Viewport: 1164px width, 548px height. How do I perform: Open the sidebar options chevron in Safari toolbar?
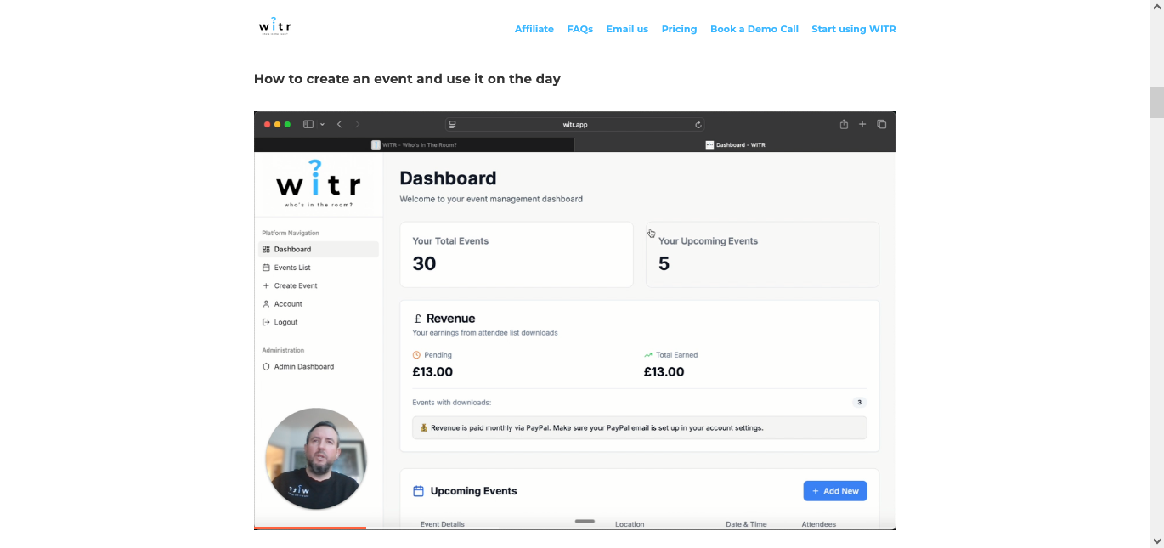click(321, 124)
